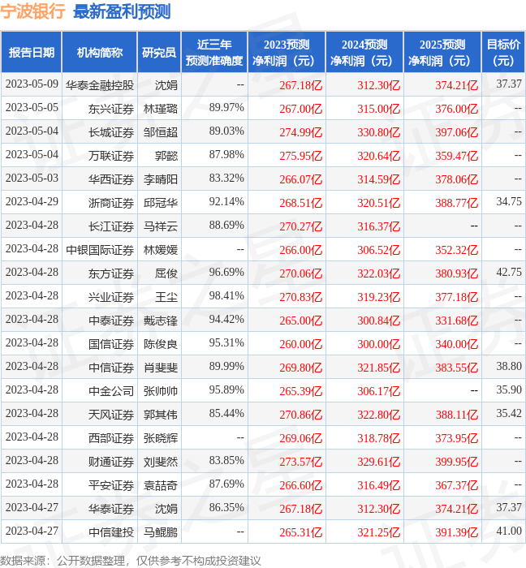Click the 数据来源 footnote text
526x568 pixels.
coord(130,561)
